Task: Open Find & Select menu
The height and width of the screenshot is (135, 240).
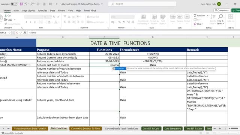Action: pos(220,19)
